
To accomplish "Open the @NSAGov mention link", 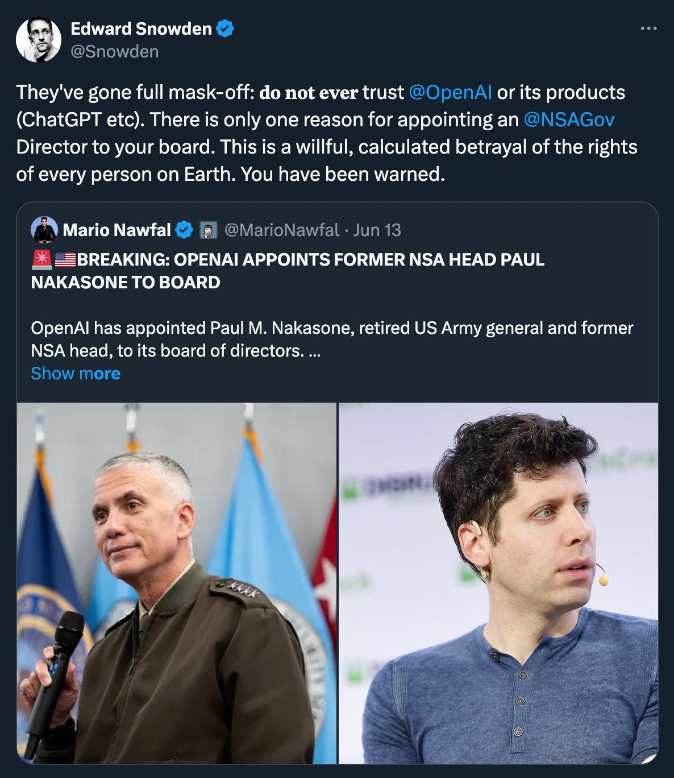I will coord(569,119).
